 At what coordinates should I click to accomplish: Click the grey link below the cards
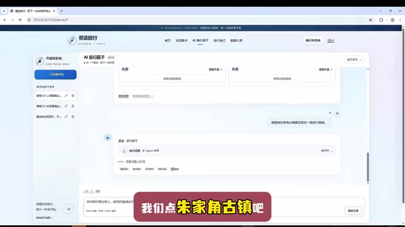click(142, 96)
